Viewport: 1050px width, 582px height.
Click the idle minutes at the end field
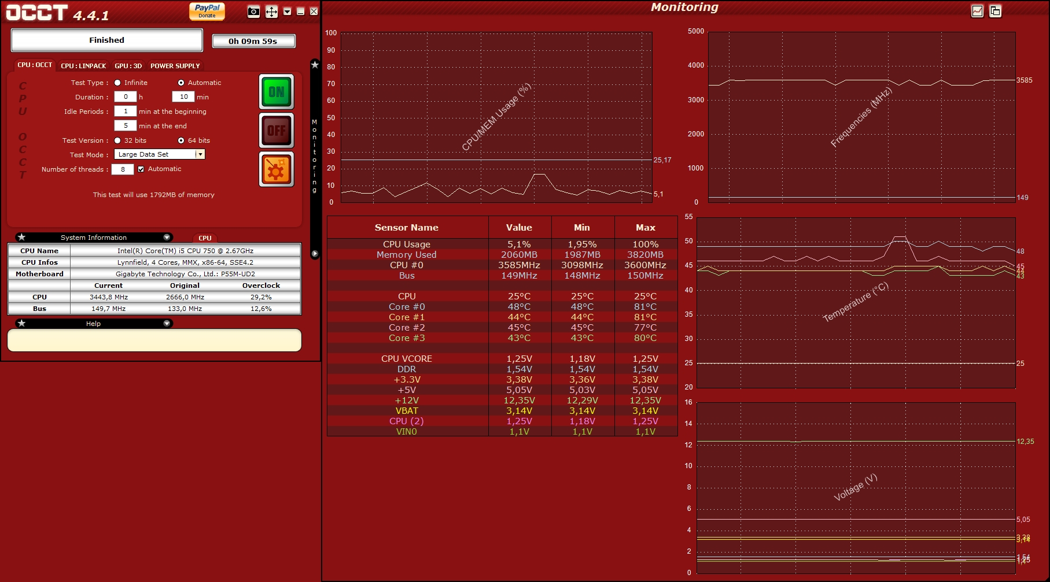[126, 126]
